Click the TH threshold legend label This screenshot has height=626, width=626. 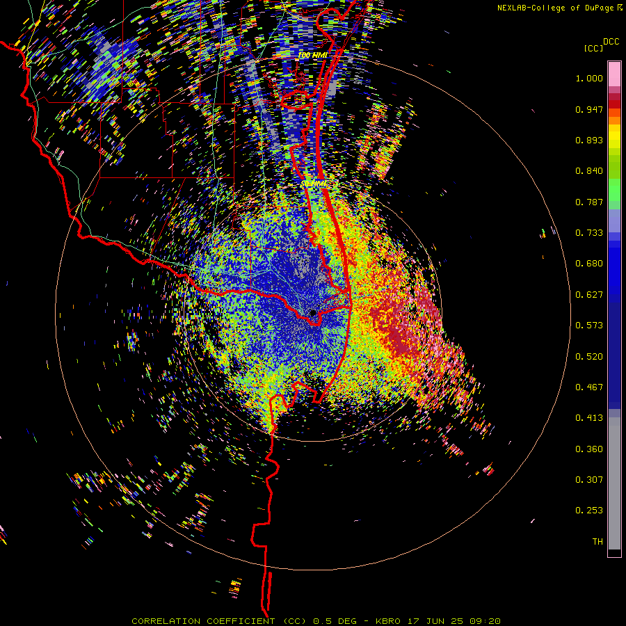click(x=597, y=542)
